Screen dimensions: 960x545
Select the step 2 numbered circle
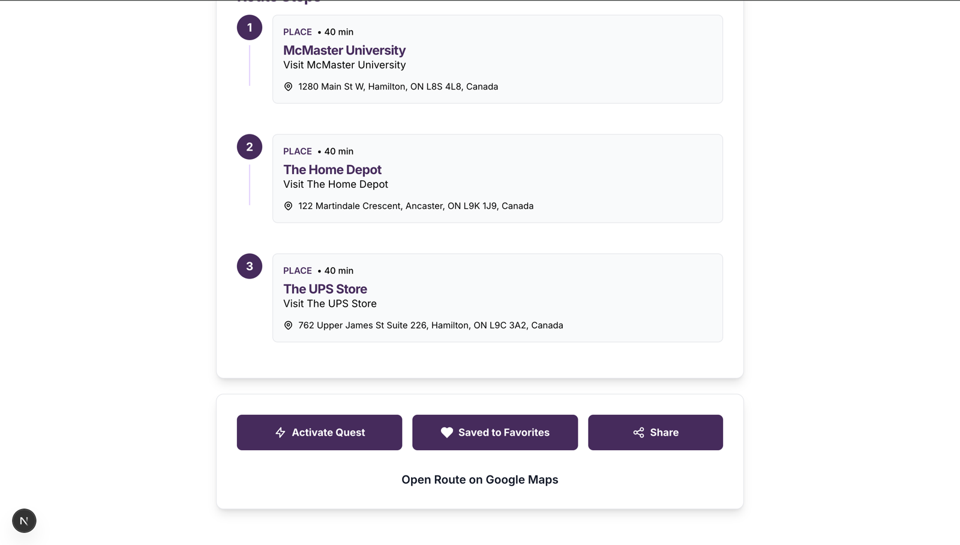click(250, 147)
